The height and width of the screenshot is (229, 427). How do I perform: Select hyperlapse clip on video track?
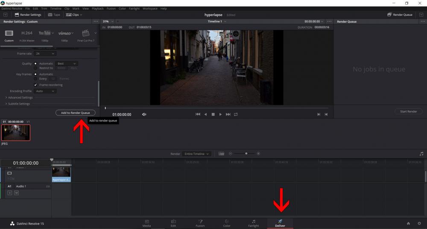pos(61,174)
